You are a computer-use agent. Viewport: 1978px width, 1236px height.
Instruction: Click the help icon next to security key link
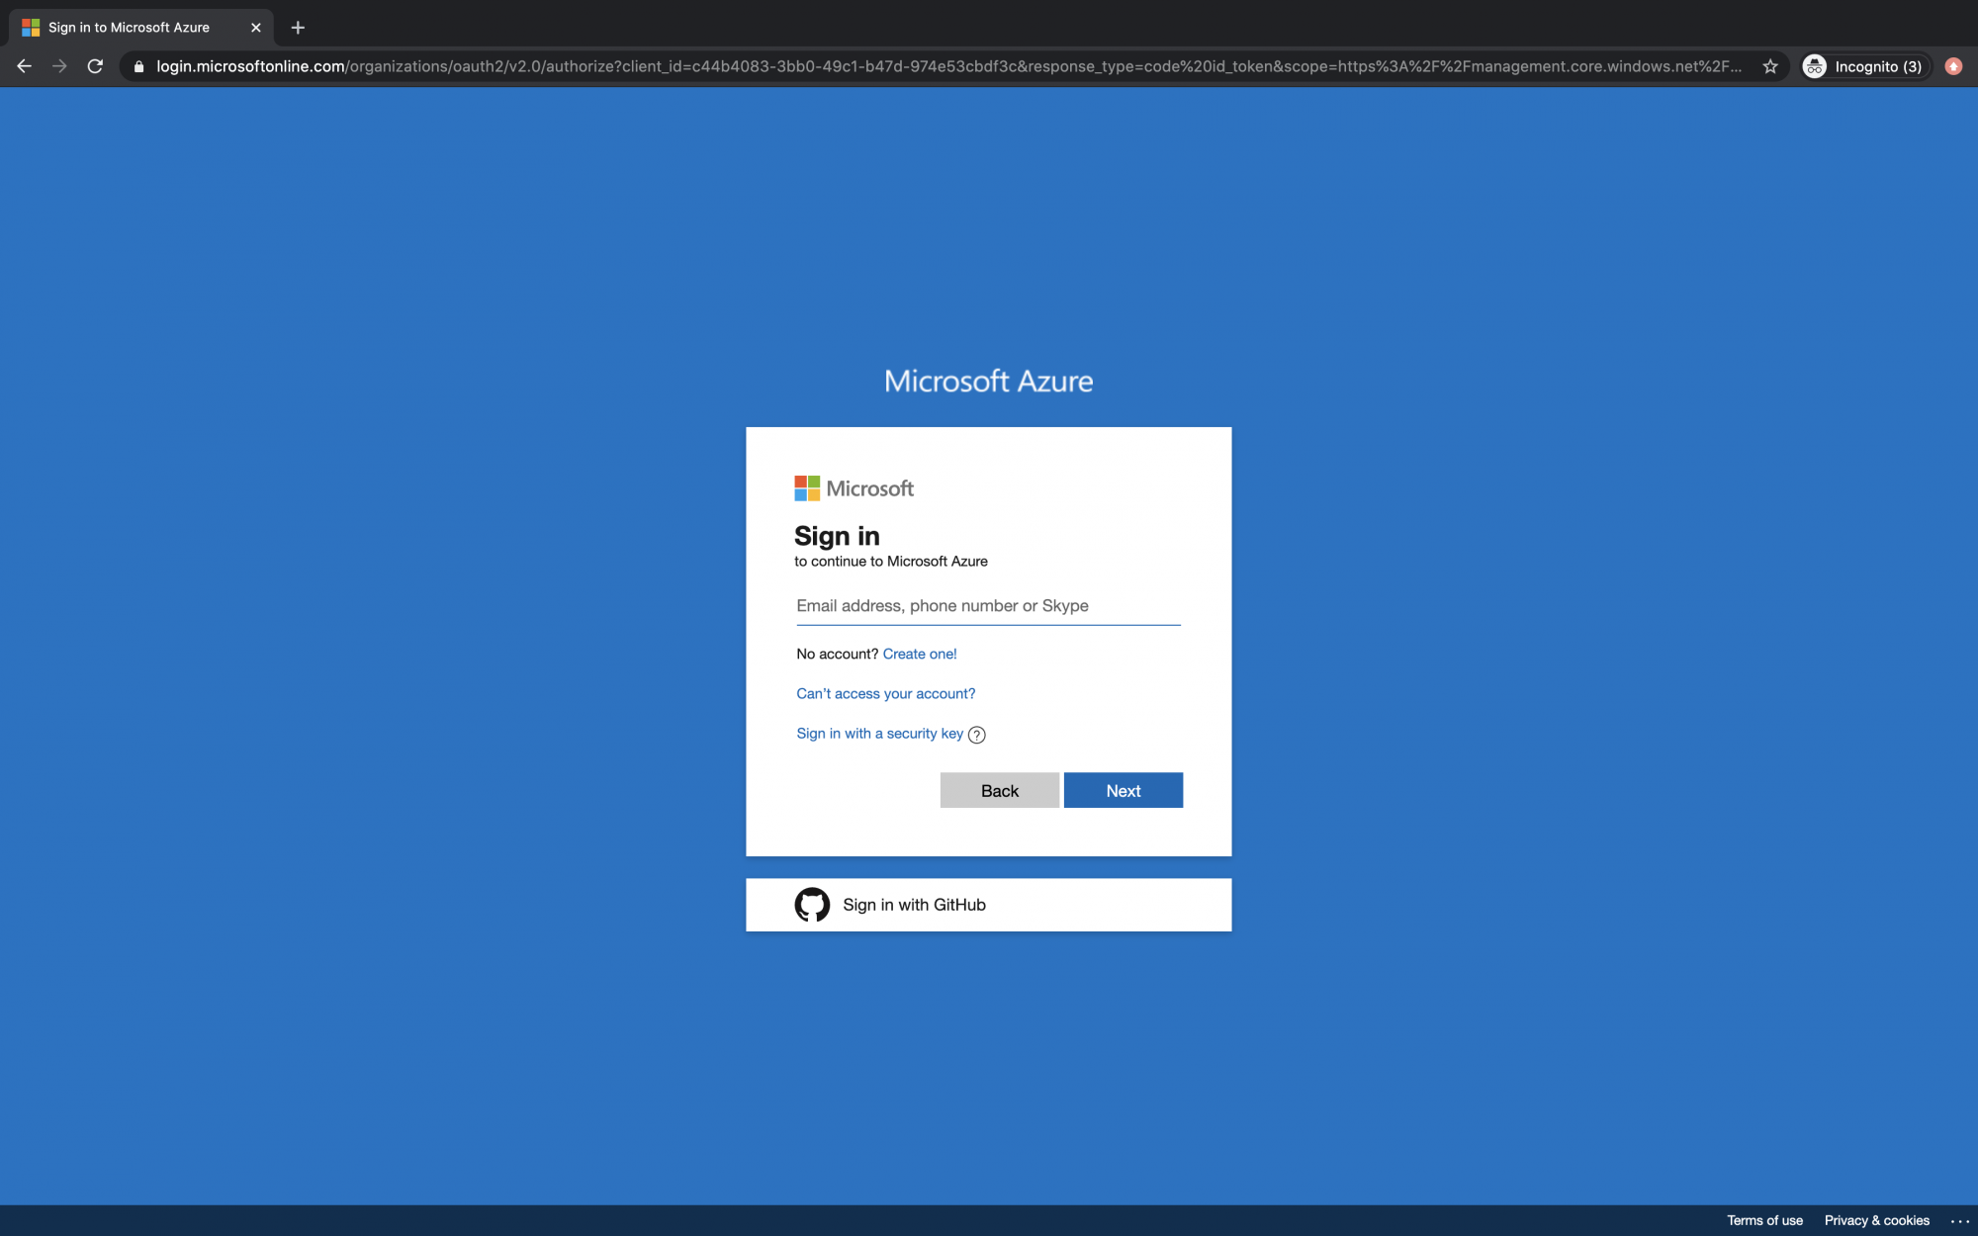click(976, 735)
